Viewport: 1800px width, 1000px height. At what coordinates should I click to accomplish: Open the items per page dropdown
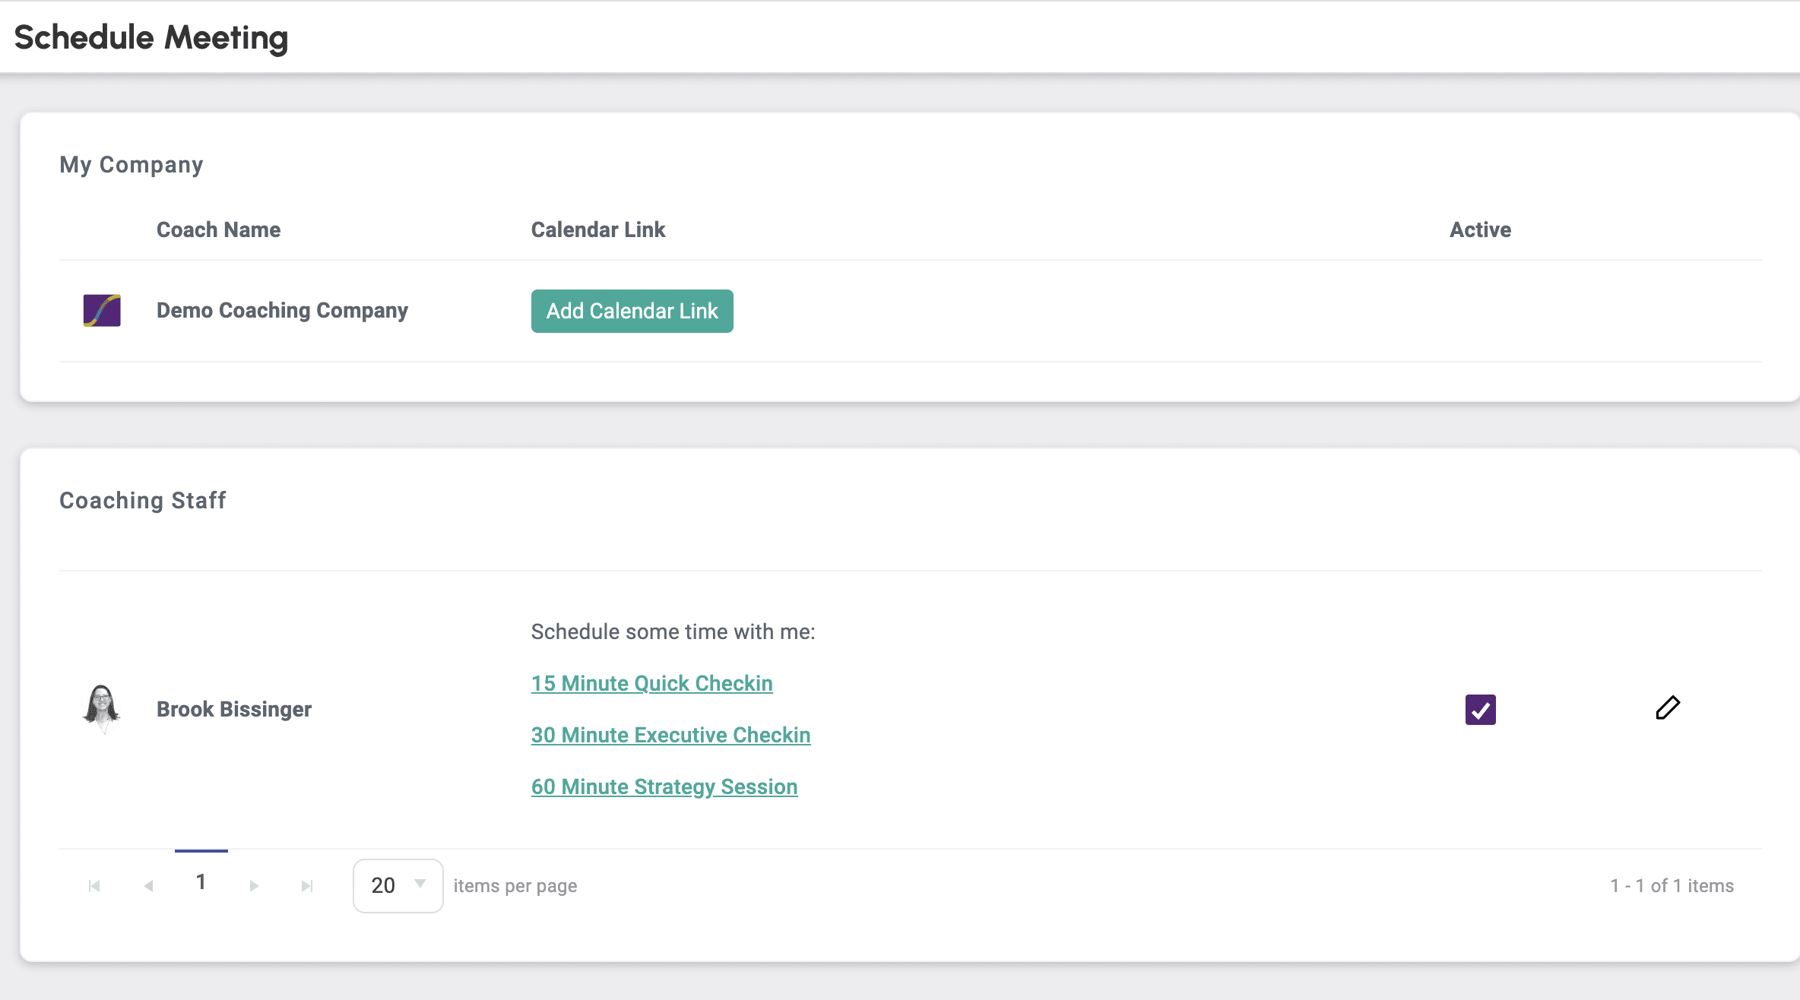(397, 886)
